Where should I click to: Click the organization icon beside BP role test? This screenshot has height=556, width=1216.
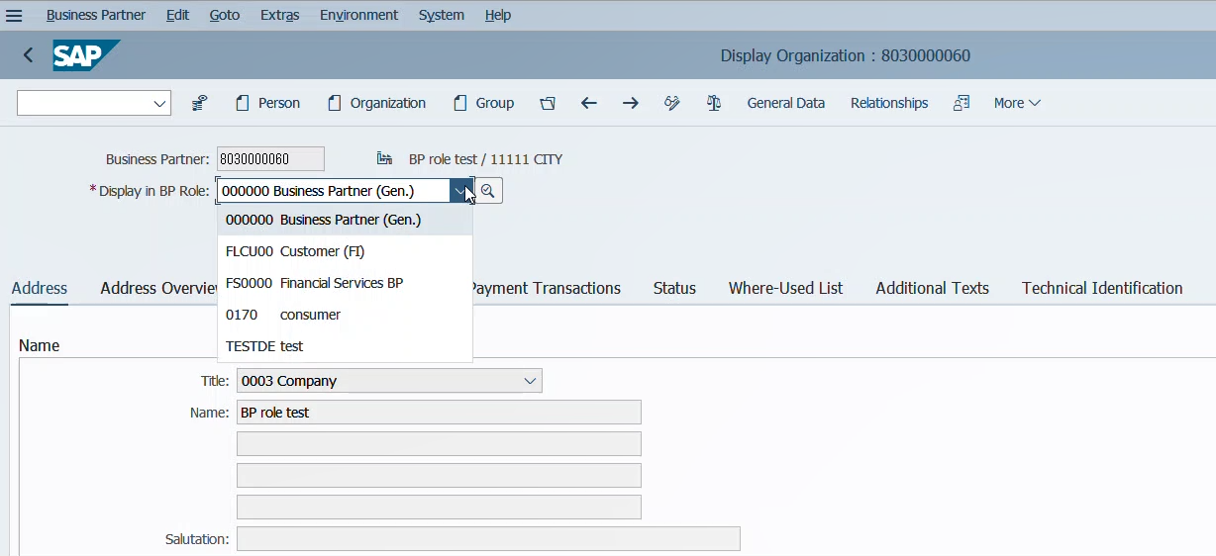point(385,158)
